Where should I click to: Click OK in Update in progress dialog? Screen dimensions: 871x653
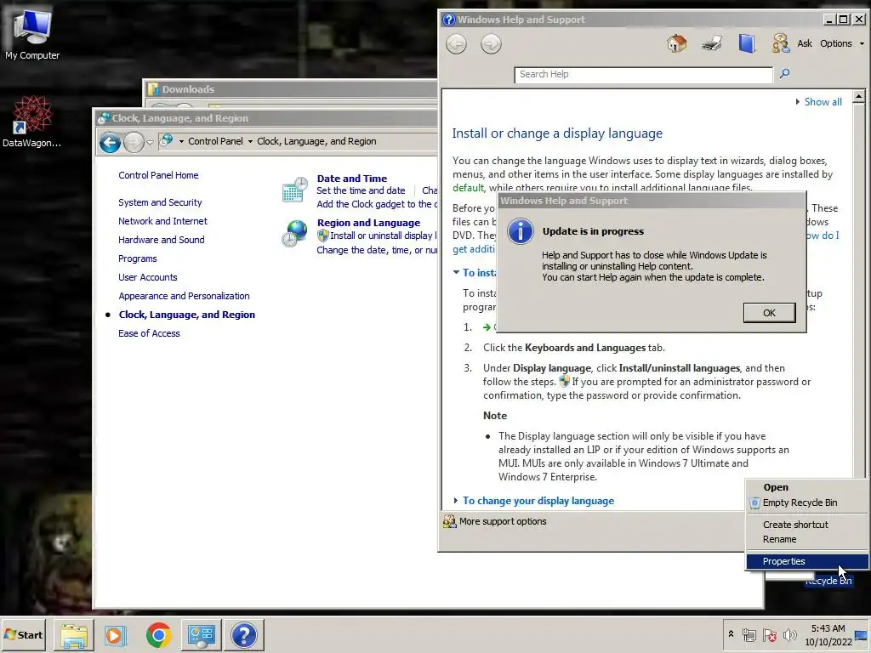[x=769, y=313]
